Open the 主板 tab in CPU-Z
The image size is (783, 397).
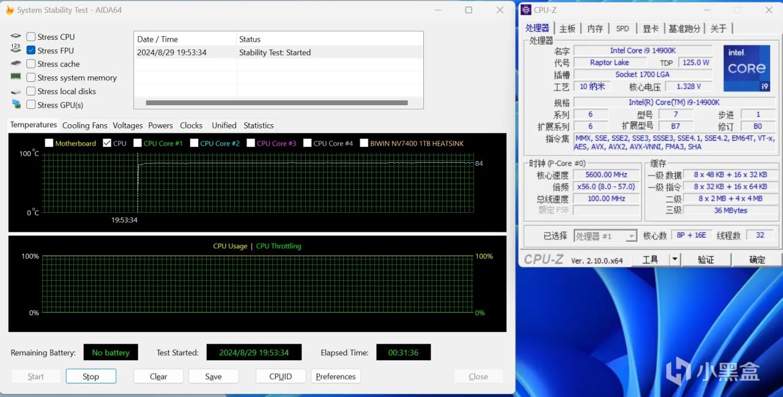click(568, 29)
